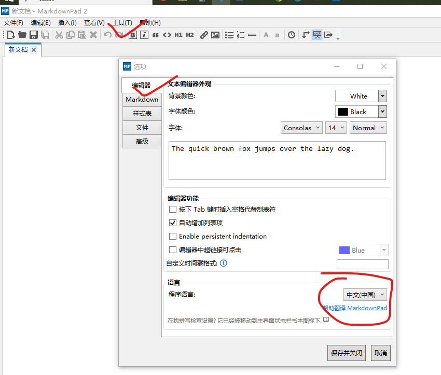Open 帮助(H) menu

(150, 23)
